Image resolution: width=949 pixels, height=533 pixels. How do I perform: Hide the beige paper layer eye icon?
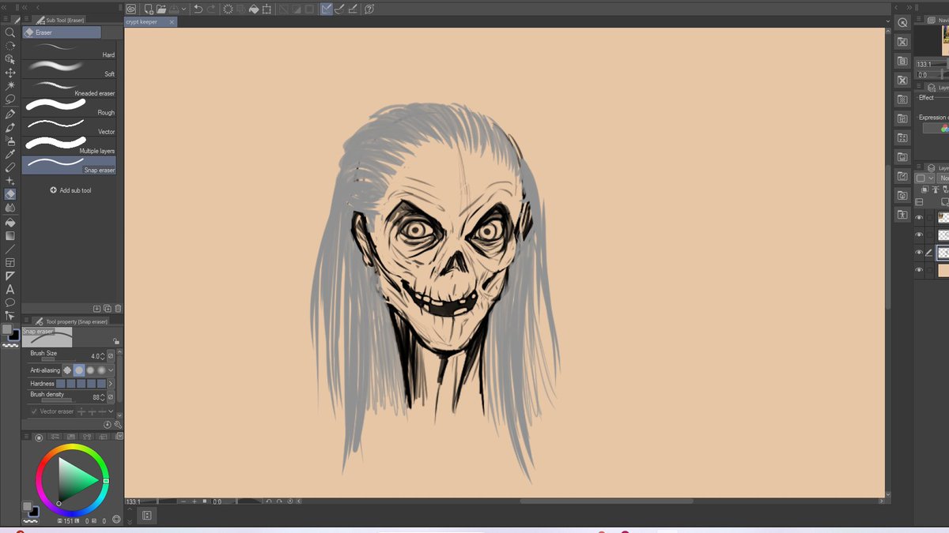click(x=919, y=270)
